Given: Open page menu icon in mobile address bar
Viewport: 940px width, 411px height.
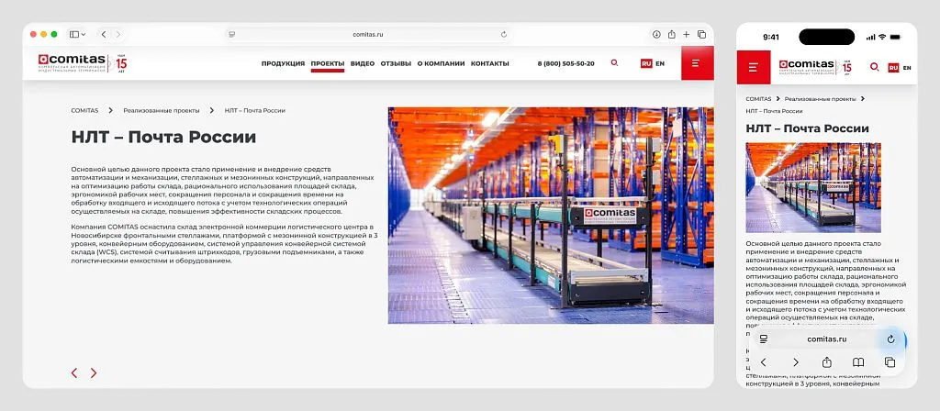Looking at the screenshot, I should [x=763, y=339].
